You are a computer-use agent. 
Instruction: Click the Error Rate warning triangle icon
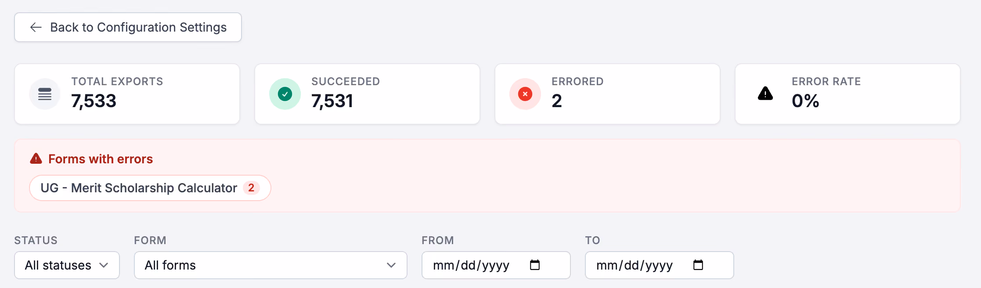click(x=765, y=94)
